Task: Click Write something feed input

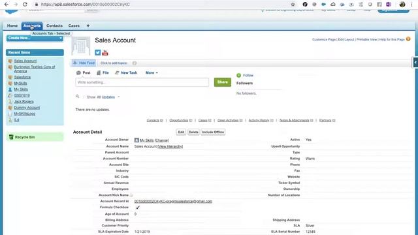Action: [142, 82]
